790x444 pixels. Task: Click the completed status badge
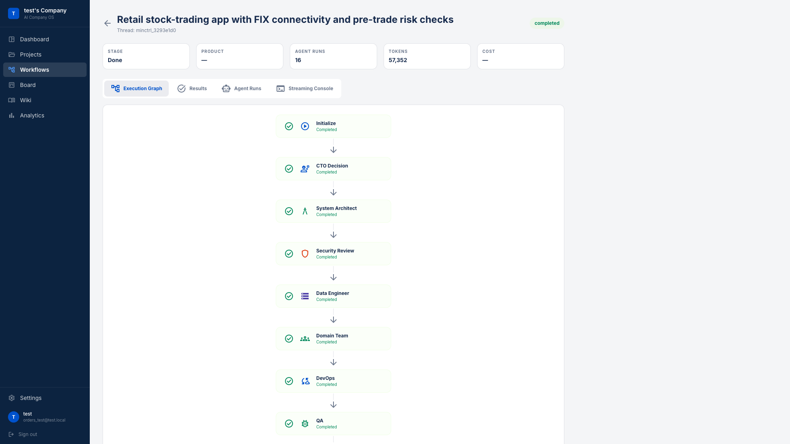click(547, 23)
